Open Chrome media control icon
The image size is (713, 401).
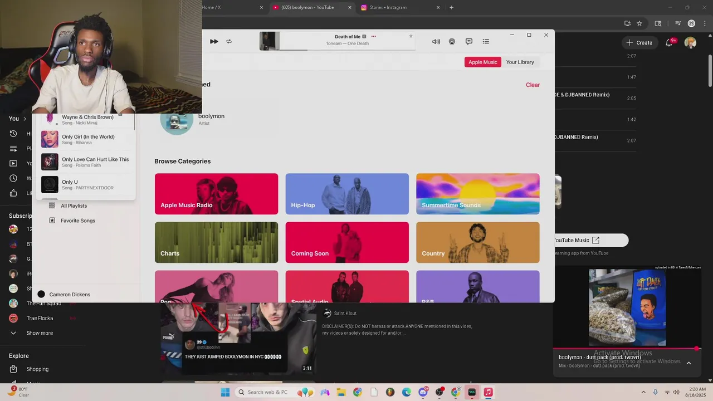click(678, 23)
